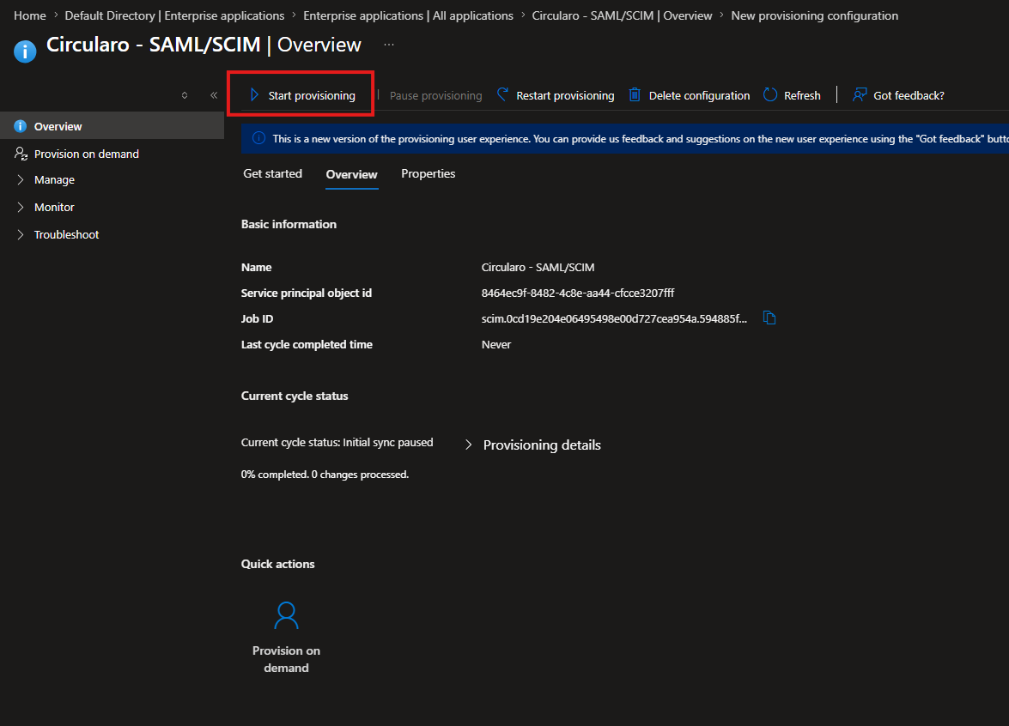Click New provisioning configuration breadcrumb
Screen dimensions: 1009x726
point(814,15)
